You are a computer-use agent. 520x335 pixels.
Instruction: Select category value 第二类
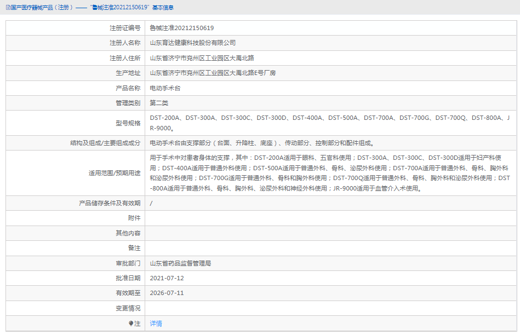tap(159, 103)
